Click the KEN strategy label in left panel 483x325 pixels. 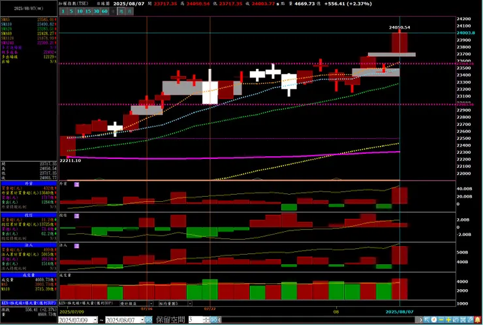click(29, 303)
